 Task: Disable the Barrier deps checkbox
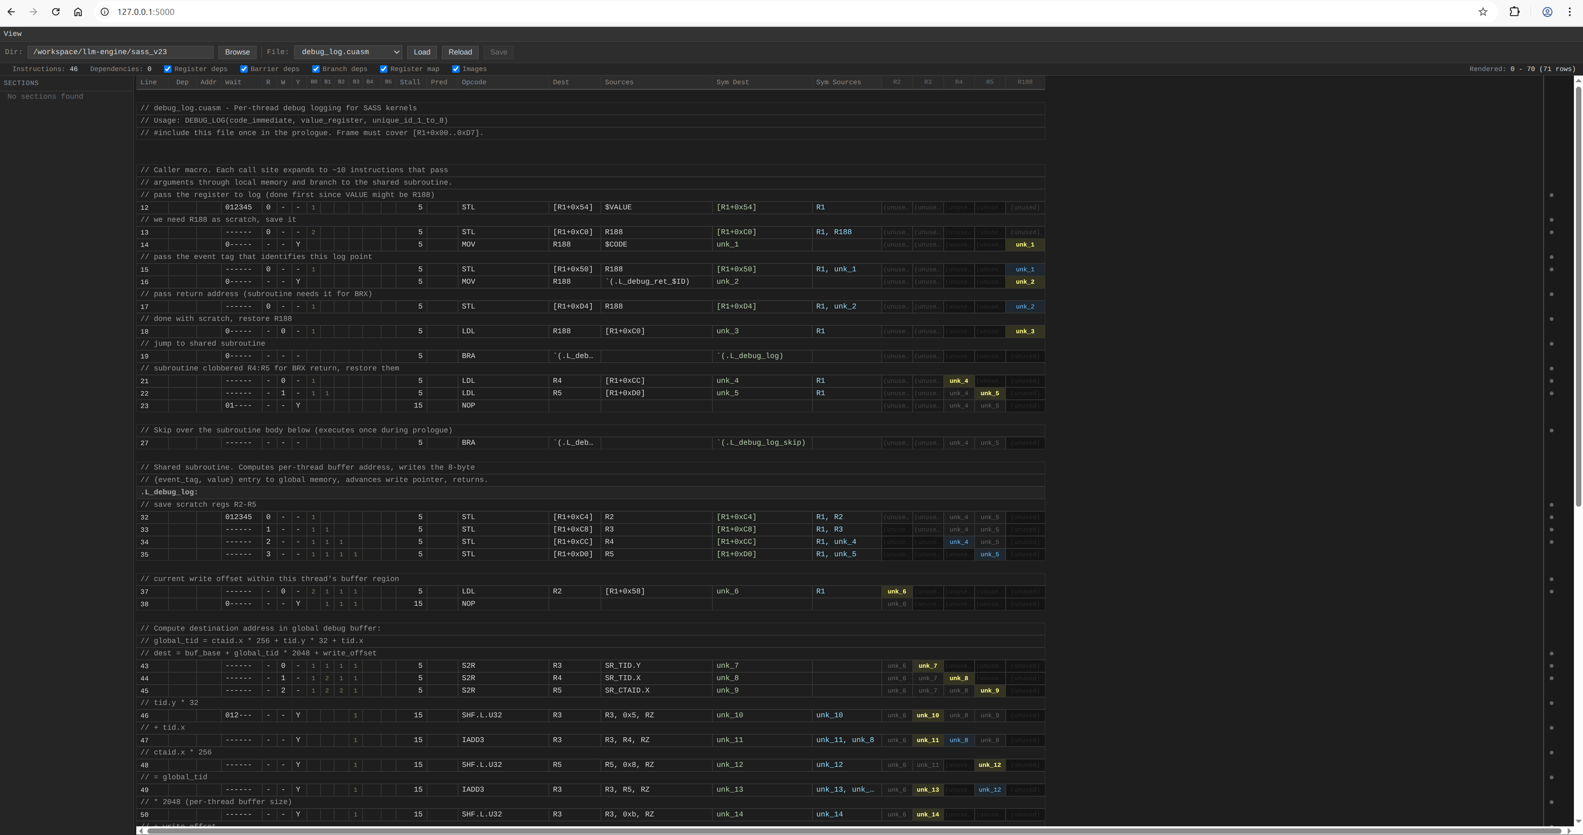coord(244,69)
